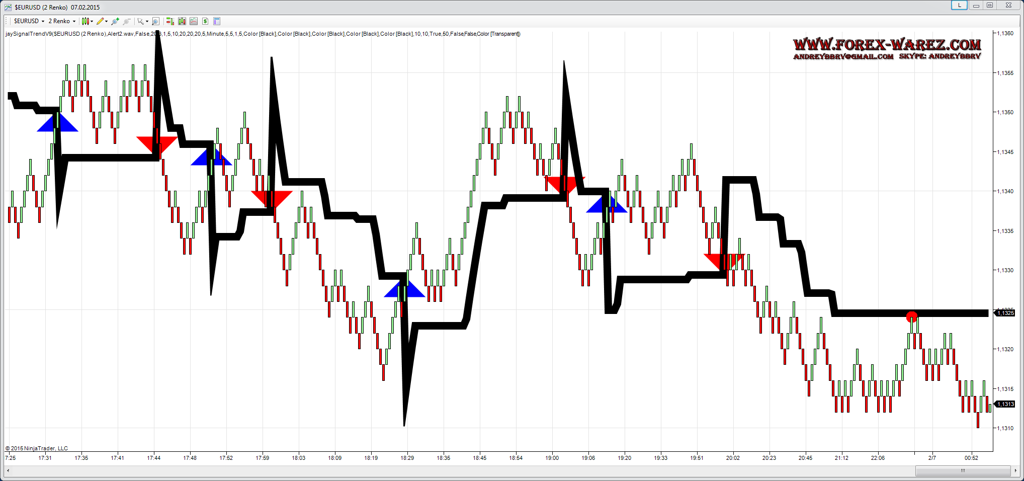Open the Strategies dollar-sign icon
The image size is (1024, 481).
coord(205,21)
